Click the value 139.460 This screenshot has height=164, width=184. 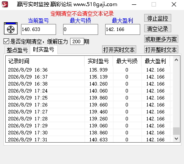point(99,112)
